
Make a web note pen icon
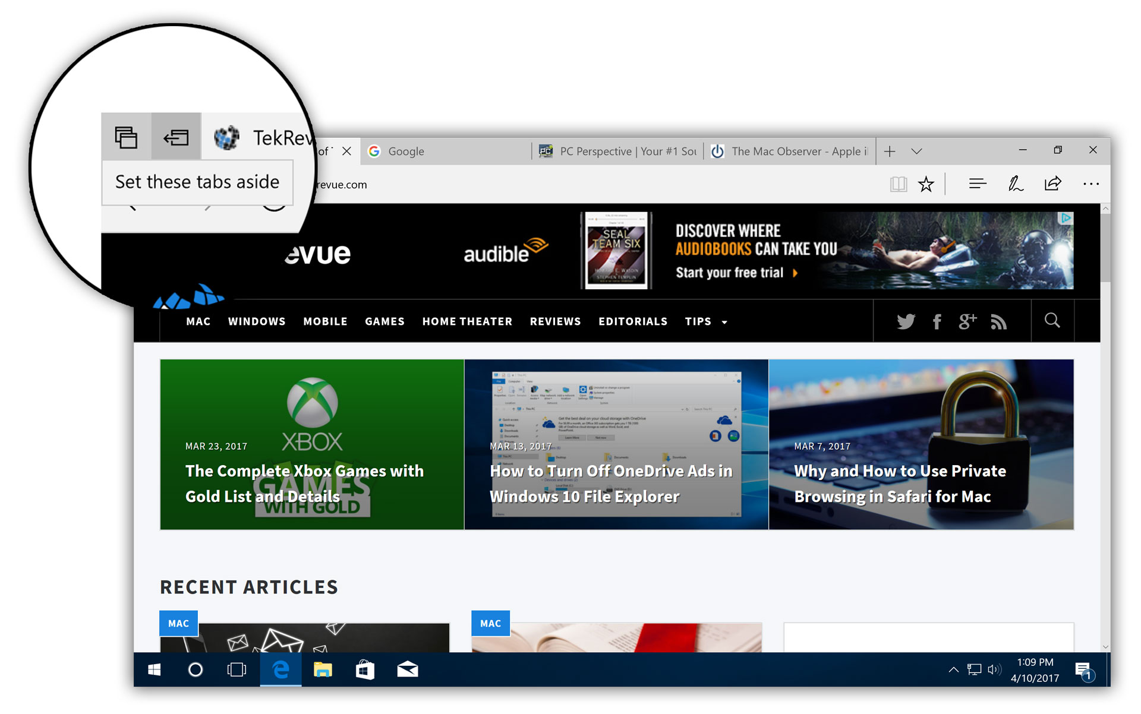1016,184
